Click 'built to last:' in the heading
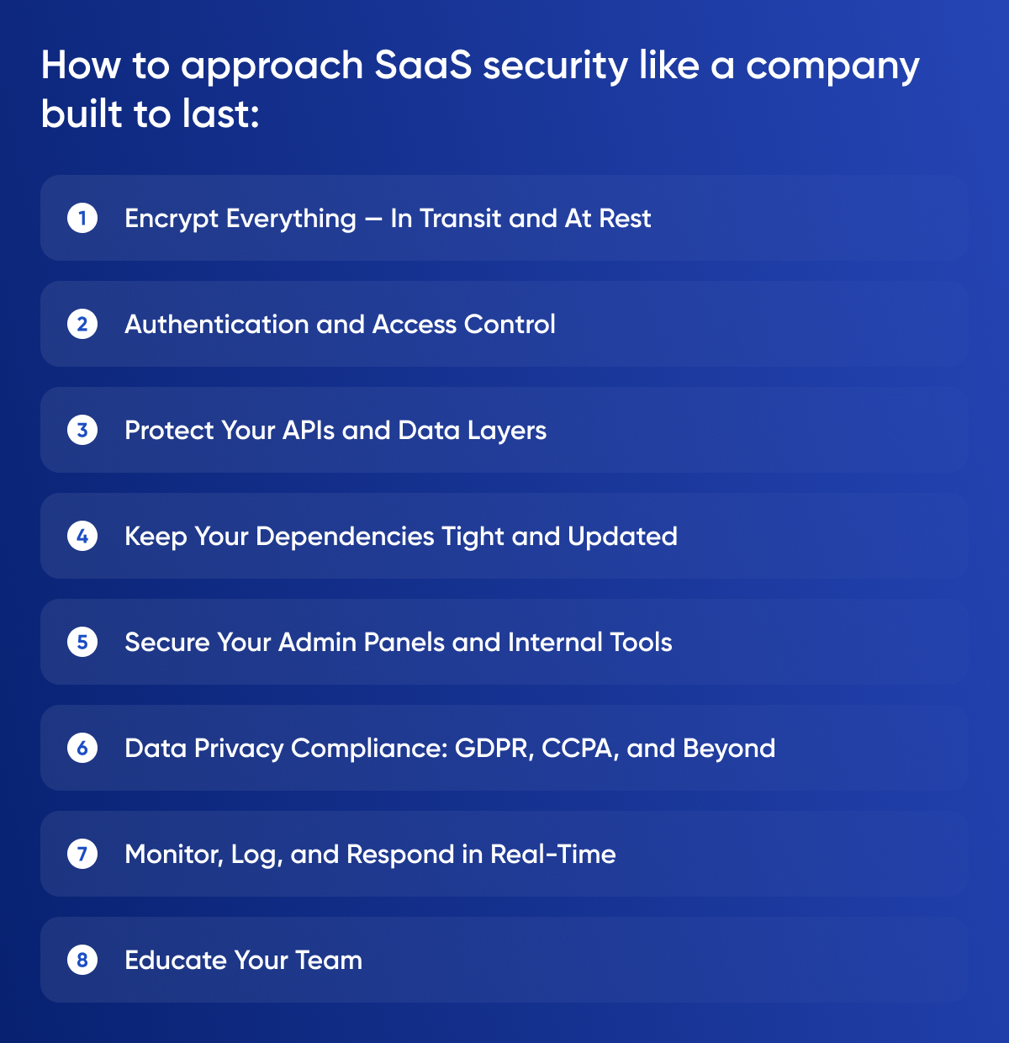Viewport: 1009px width, 1043px height. coord(151,114)
